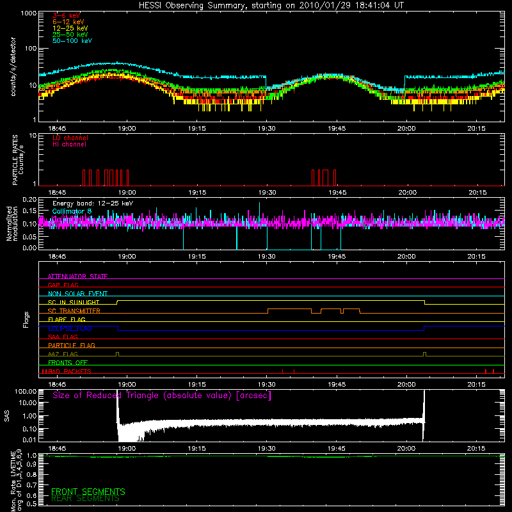512x512 pixels.
Task: Click the olive AAZ FLAG label
Action: (x=63, y=355)
